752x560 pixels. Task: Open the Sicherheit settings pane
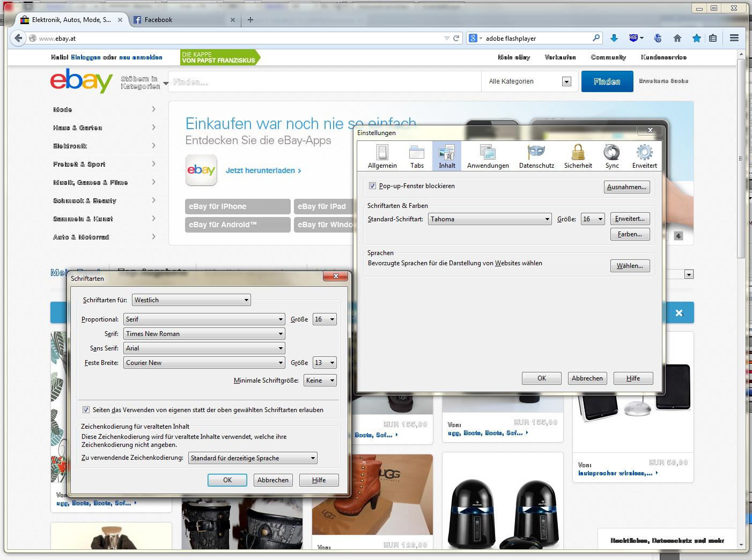pos(578,156)
